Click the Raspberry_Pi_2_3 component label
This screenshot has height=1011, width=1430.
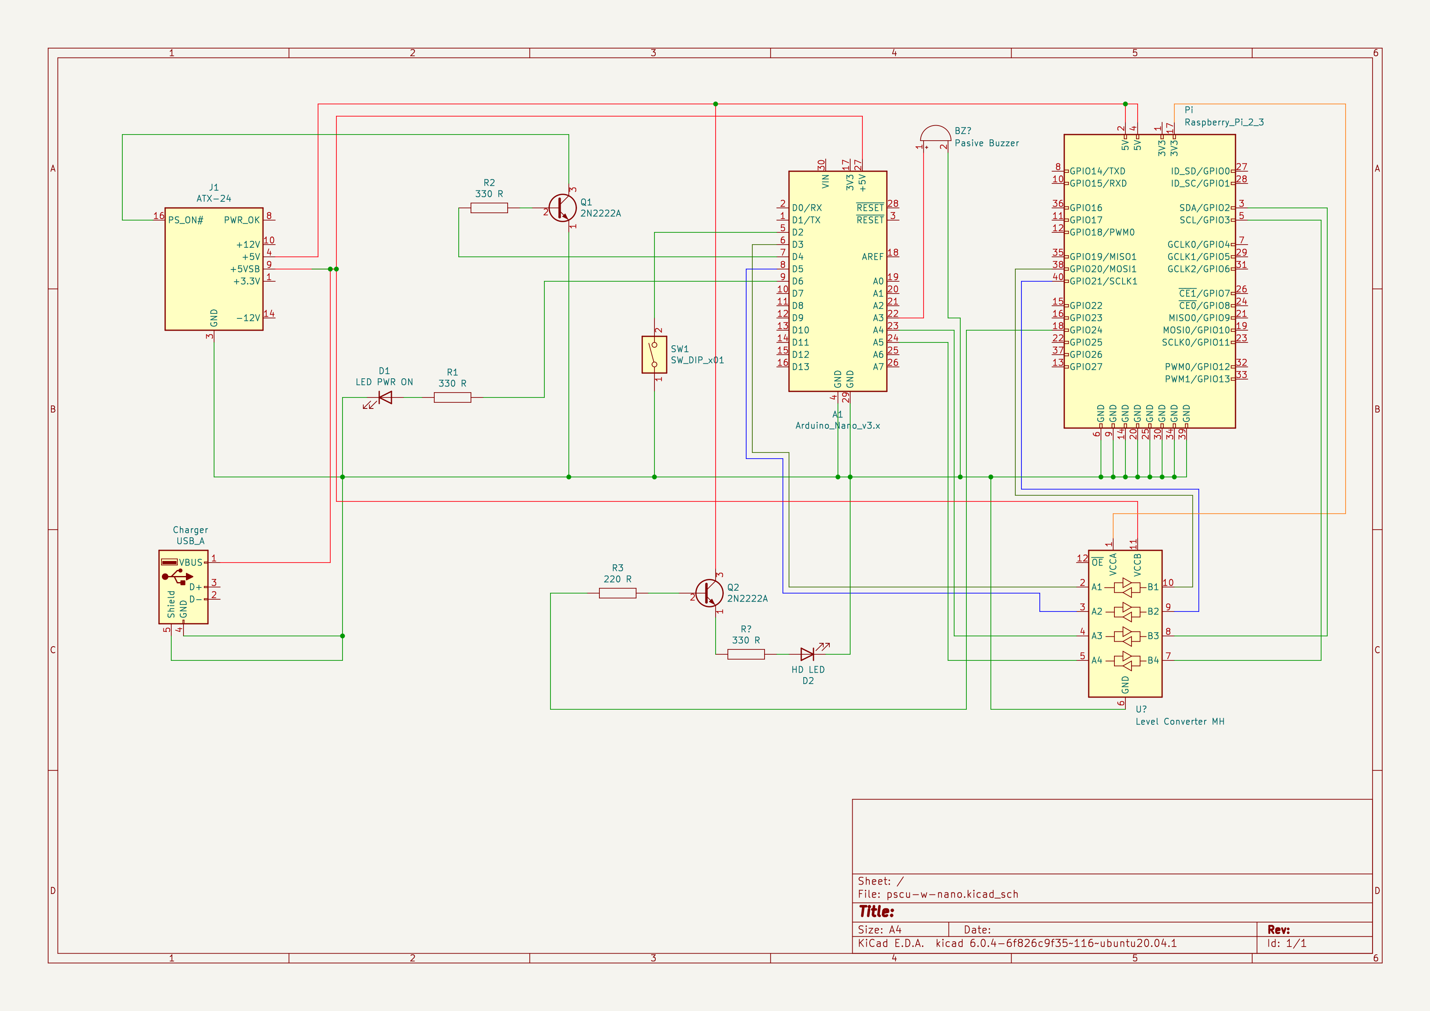(x=1224, y=123)
